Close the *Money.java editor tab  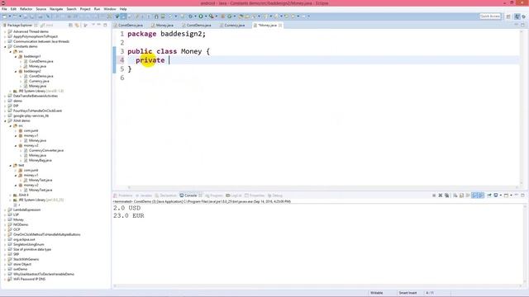tap(280, 26)
